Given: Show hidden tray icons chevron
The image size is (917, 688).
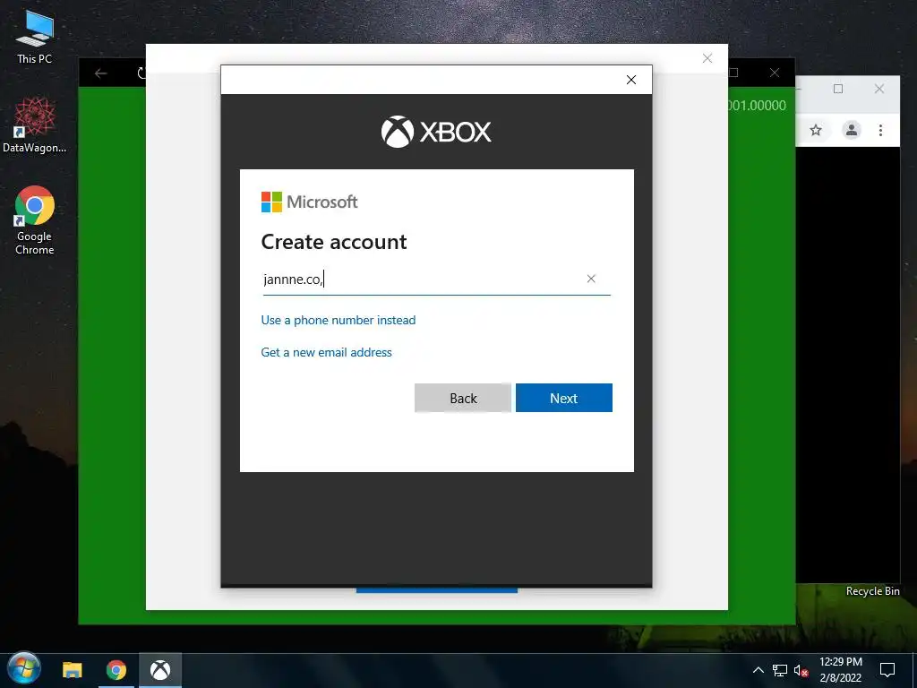Looking at the screenshot, I should pyautogui.click(x=758, y=670).
